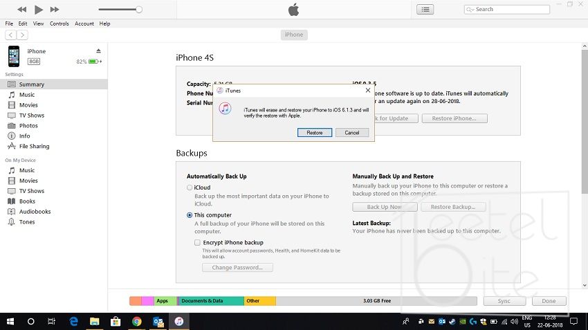Close the iTunes dialog with X
This screenshot has height=330, width=588.
(368, 91)
